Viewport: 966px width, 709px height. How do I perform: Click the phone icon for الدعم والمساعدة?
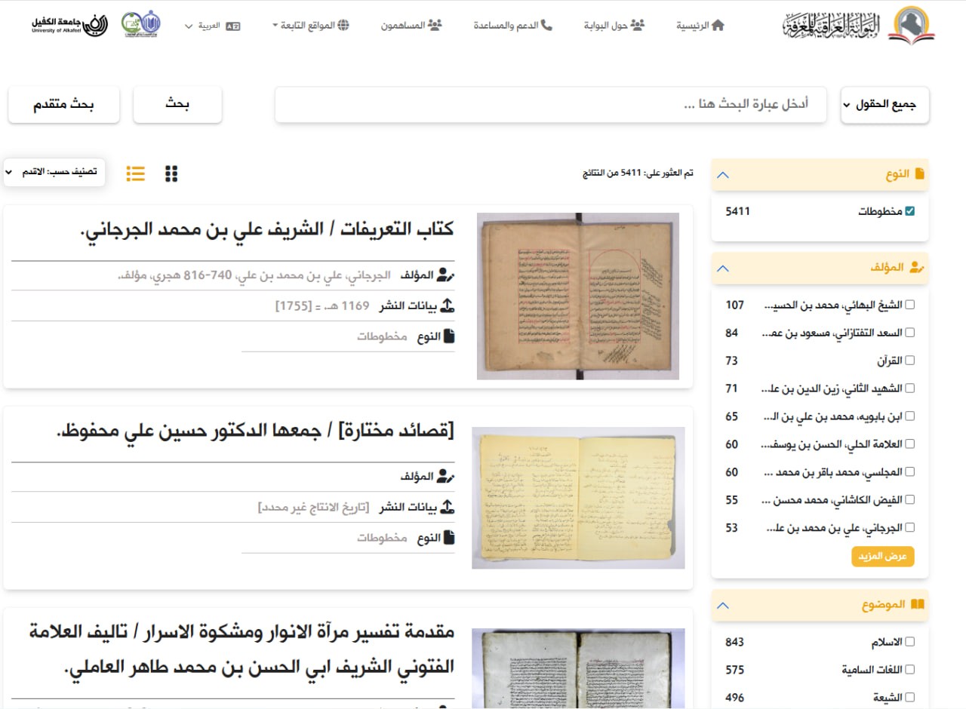[546, 26]
